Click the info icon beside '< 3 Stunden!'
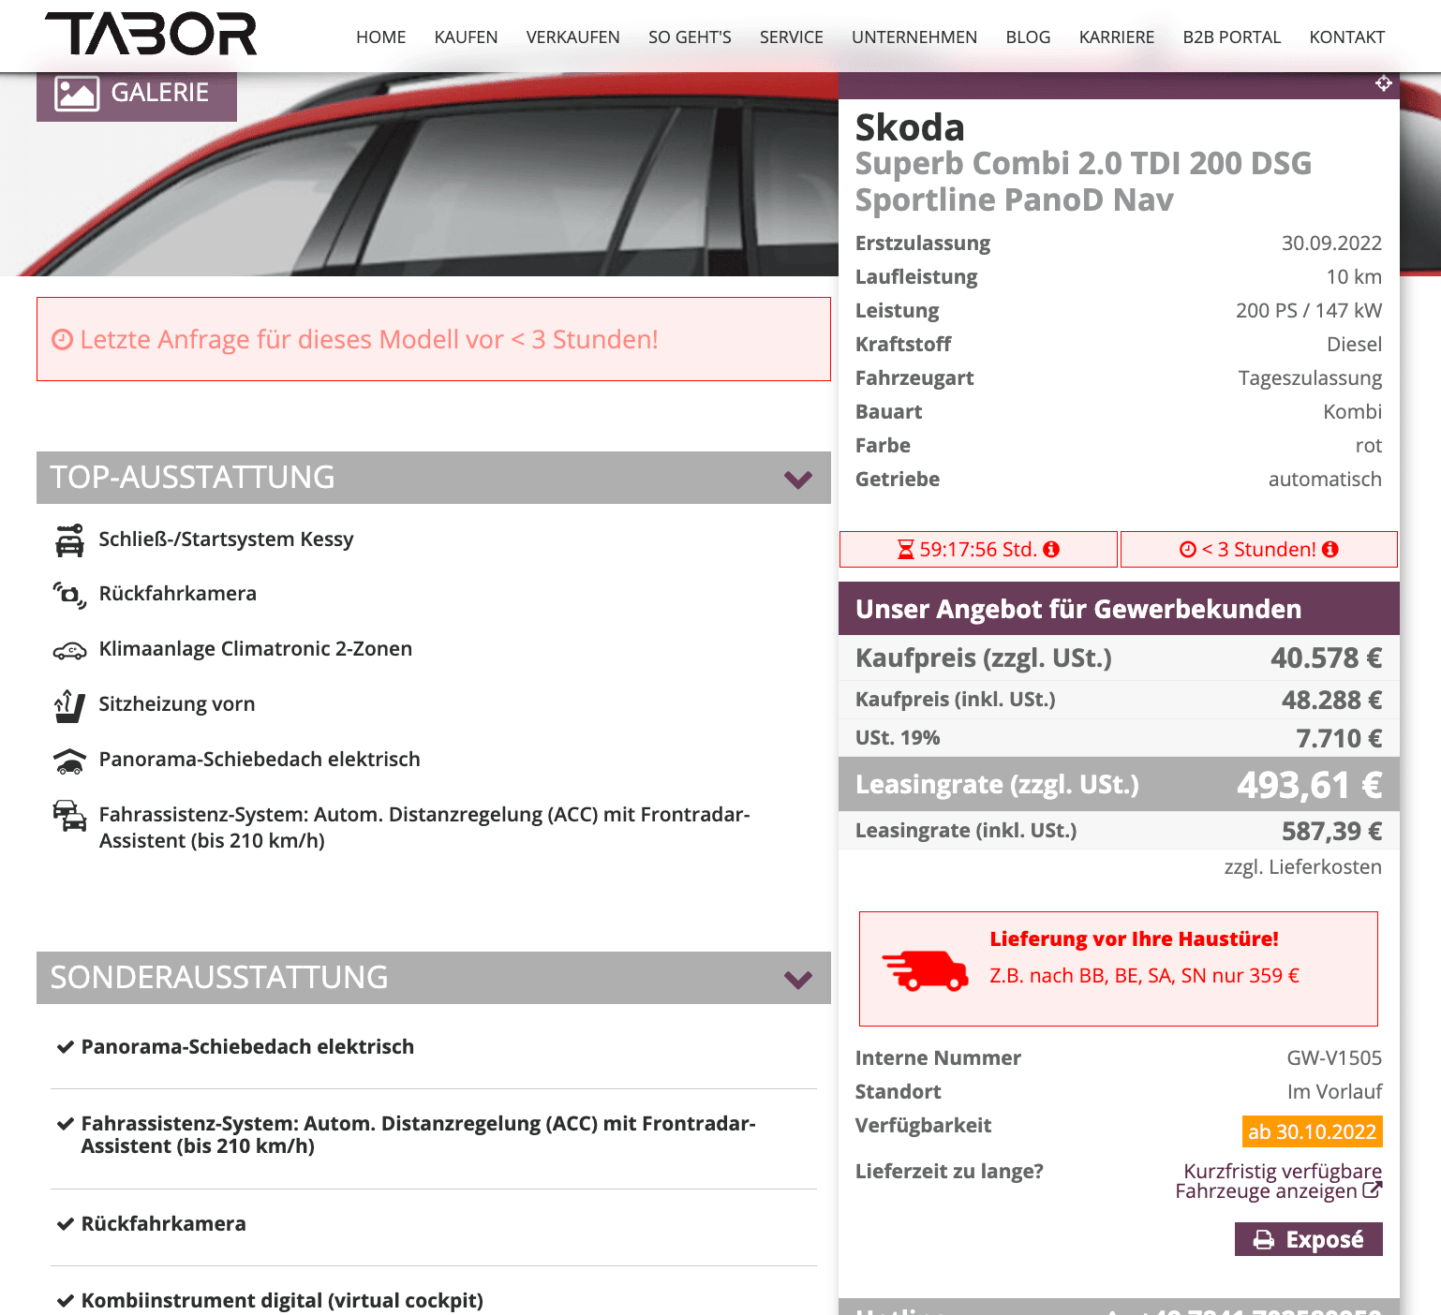Screen dimensions: 1441x1315 pos(1330,550)
